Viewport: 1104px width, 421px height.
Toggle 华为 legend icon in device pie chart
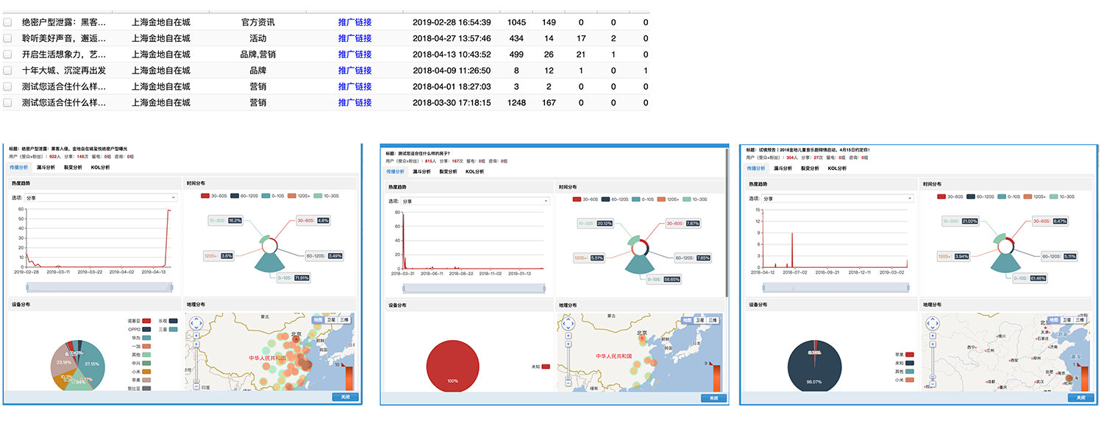coord(146,338)
